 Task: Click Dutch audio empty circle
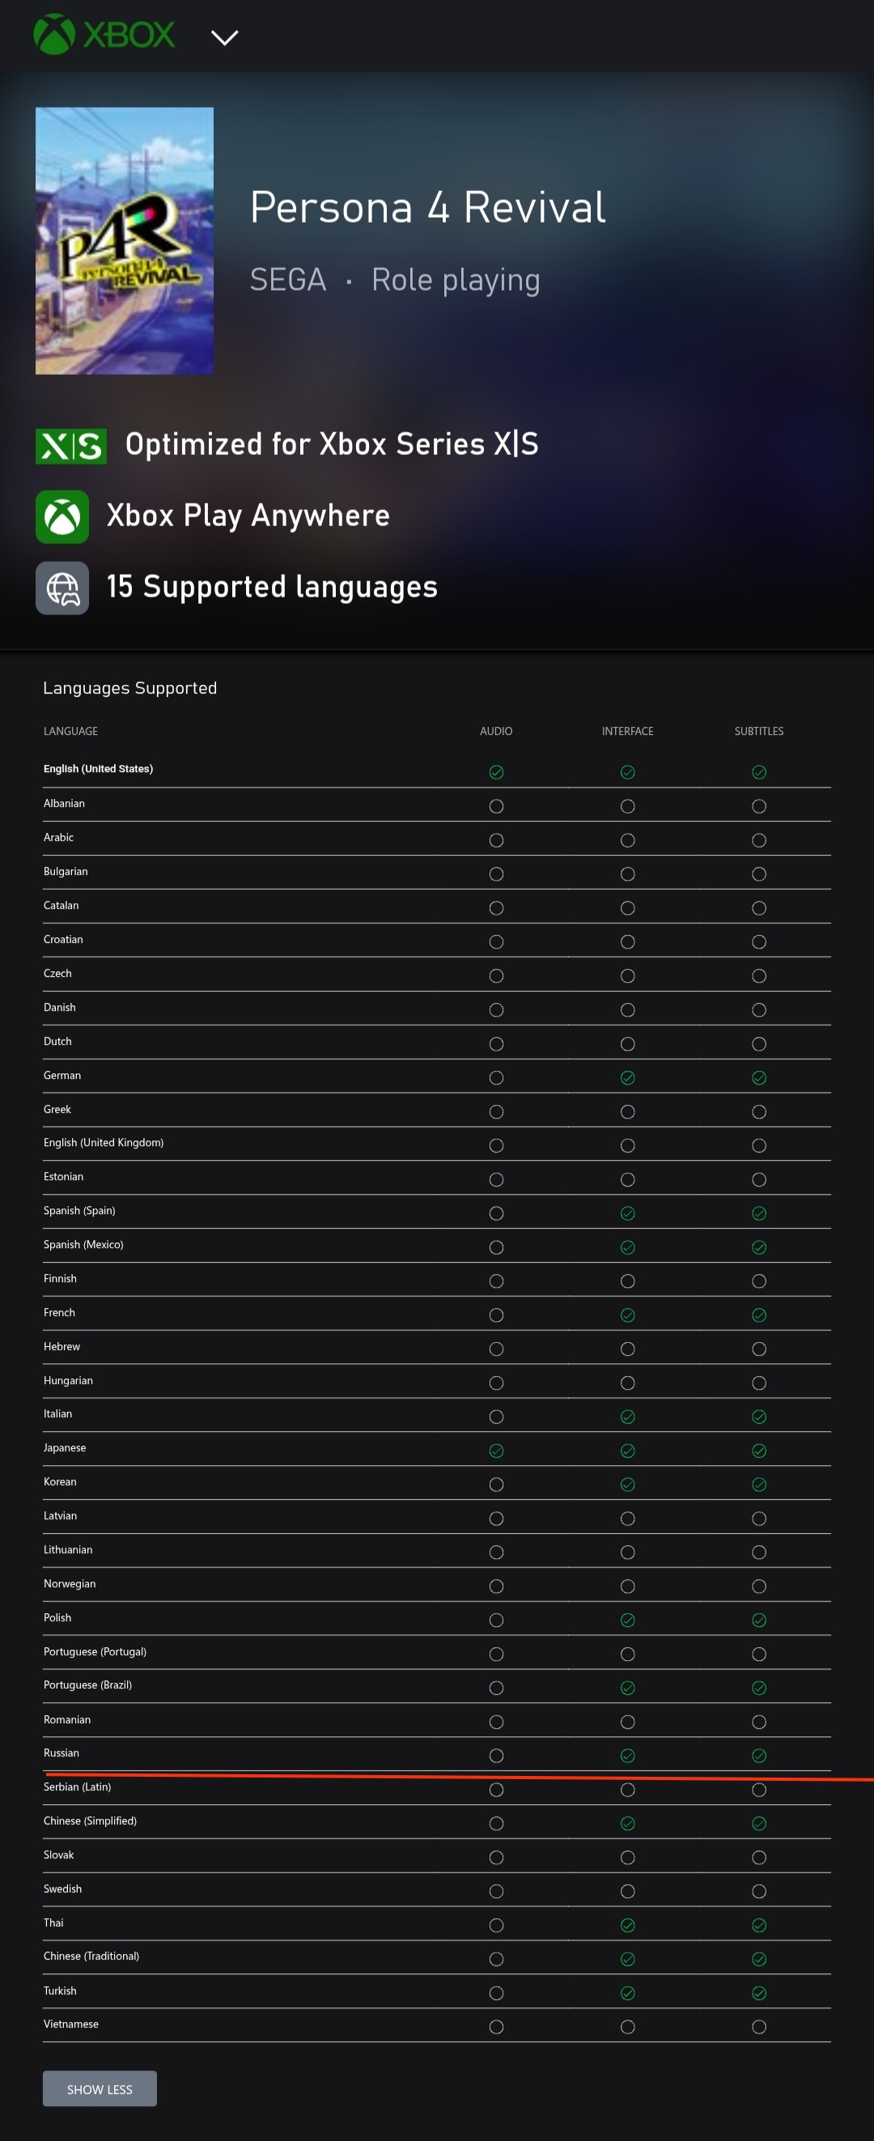pyautogui.click(x=496, y=1044)
